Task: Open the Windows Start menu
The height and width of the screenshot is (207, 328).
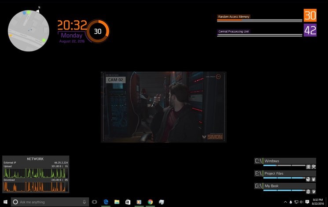Action: click(x=5, y=202)
